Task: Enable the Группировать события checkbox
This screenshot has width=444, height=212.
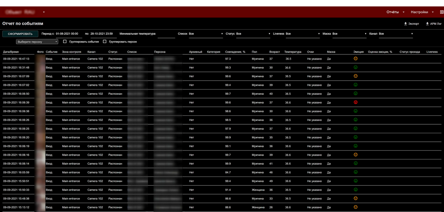Action: coord(65,42)
